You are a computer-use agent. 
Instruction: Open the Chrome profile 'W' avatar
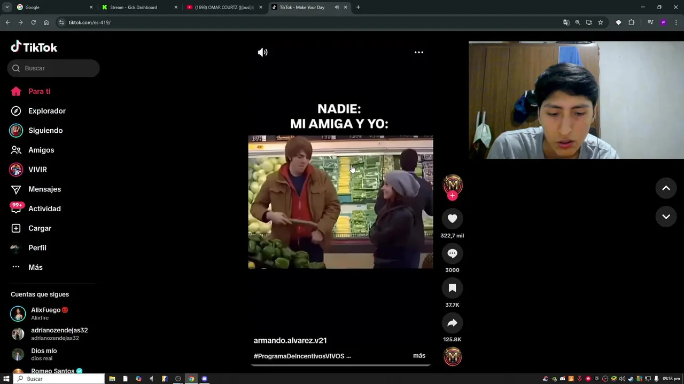[663, 22]
